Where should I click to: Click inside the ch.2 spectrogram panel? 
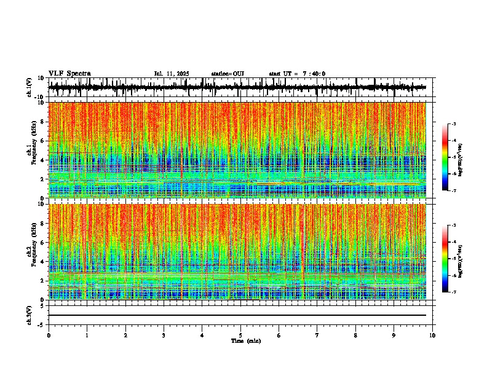coord(237,252)
